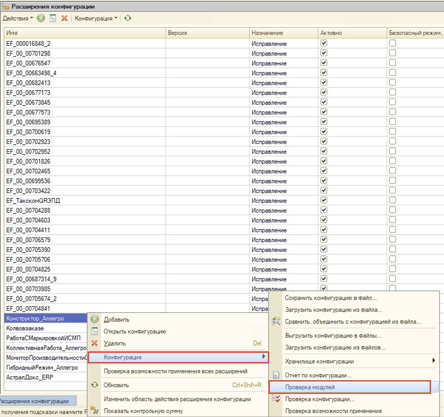Choose Загрузить конфигурацию из файлов

click(x=335, y=347)
